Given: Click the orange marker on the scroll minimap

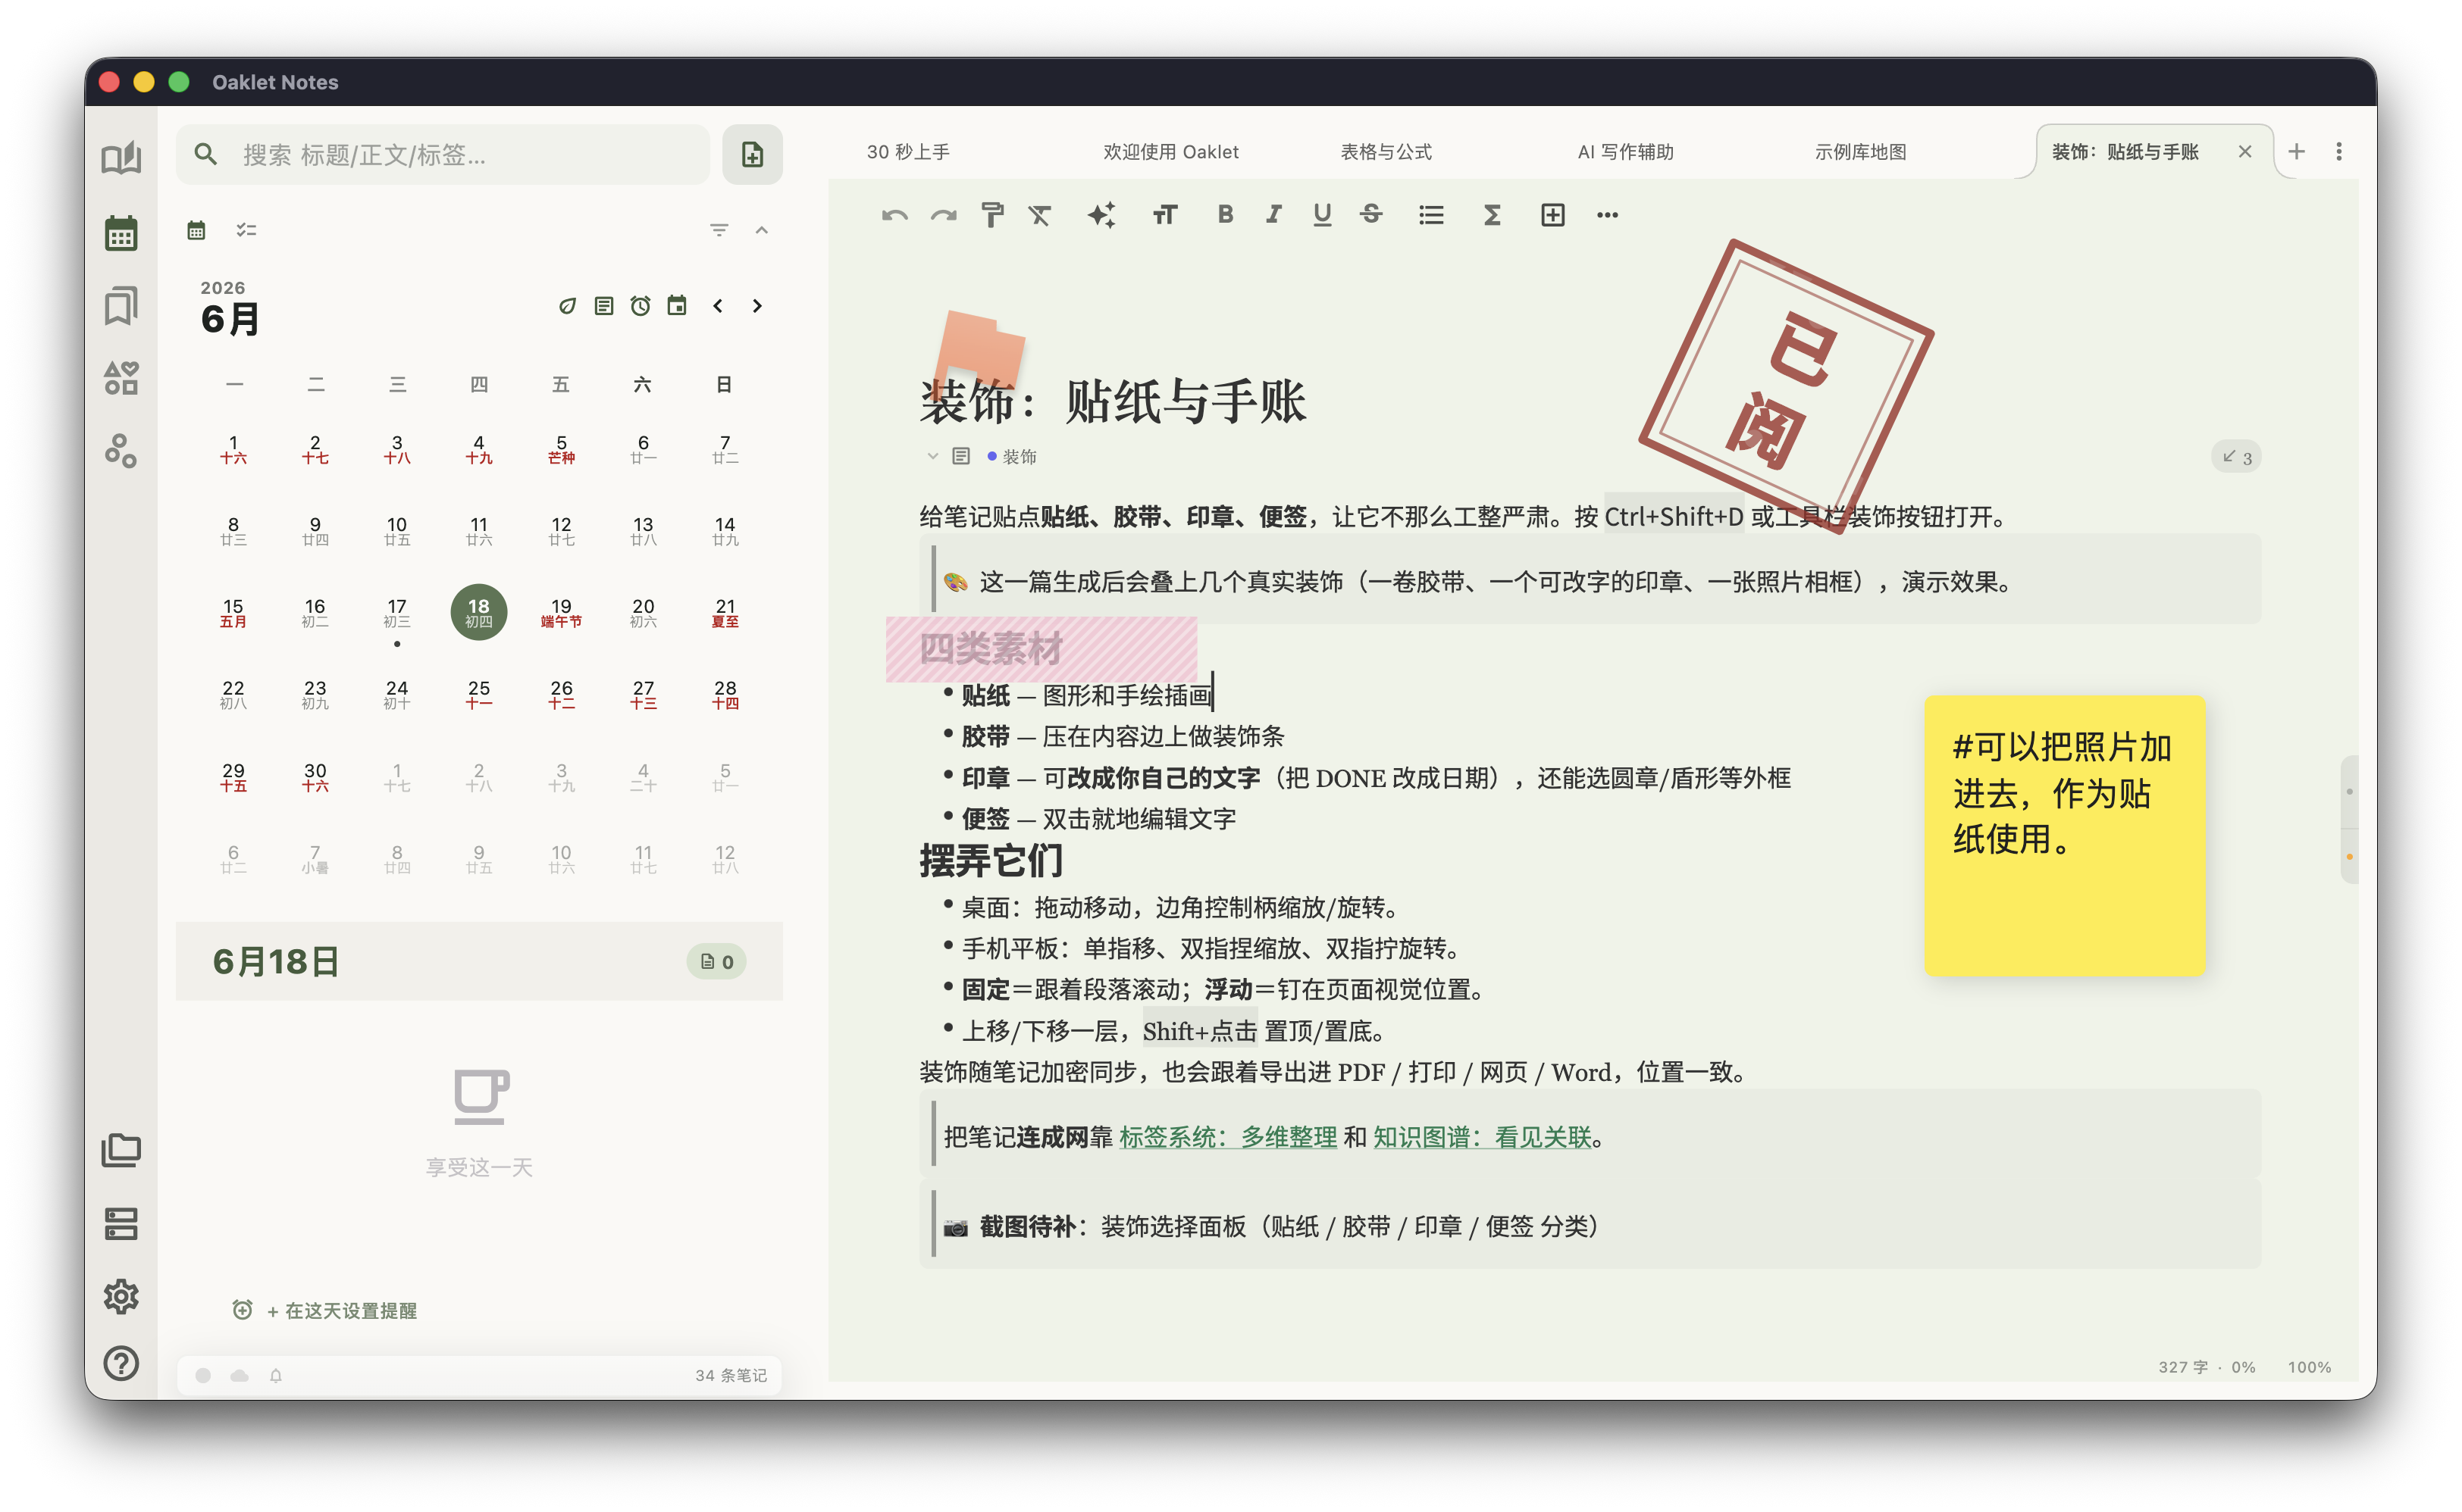Looking at the screenshot, I should coord(2349,857).
